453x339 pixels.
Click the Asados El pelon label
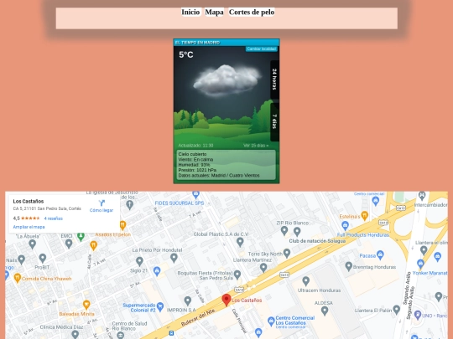113,234
